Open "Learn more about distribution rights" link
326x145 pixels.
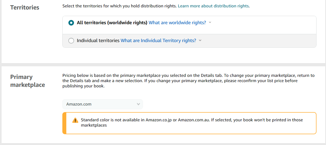click(213, 6)
